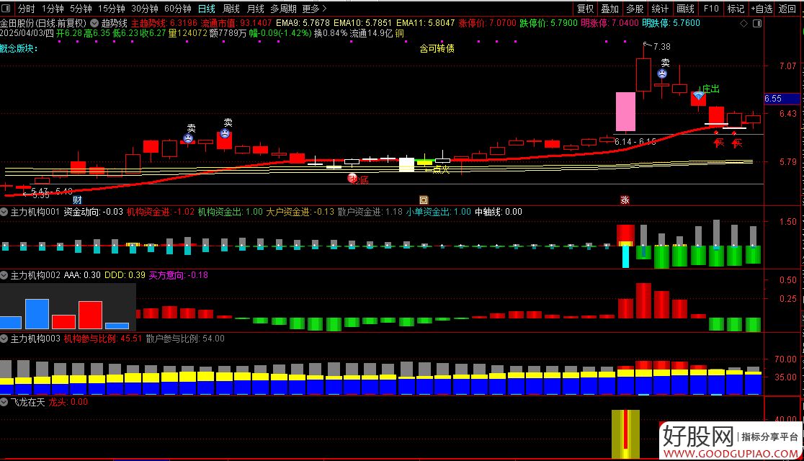Click the 6.14 - 6.15 gap label
Screen dimensions: 804x461
635,141
